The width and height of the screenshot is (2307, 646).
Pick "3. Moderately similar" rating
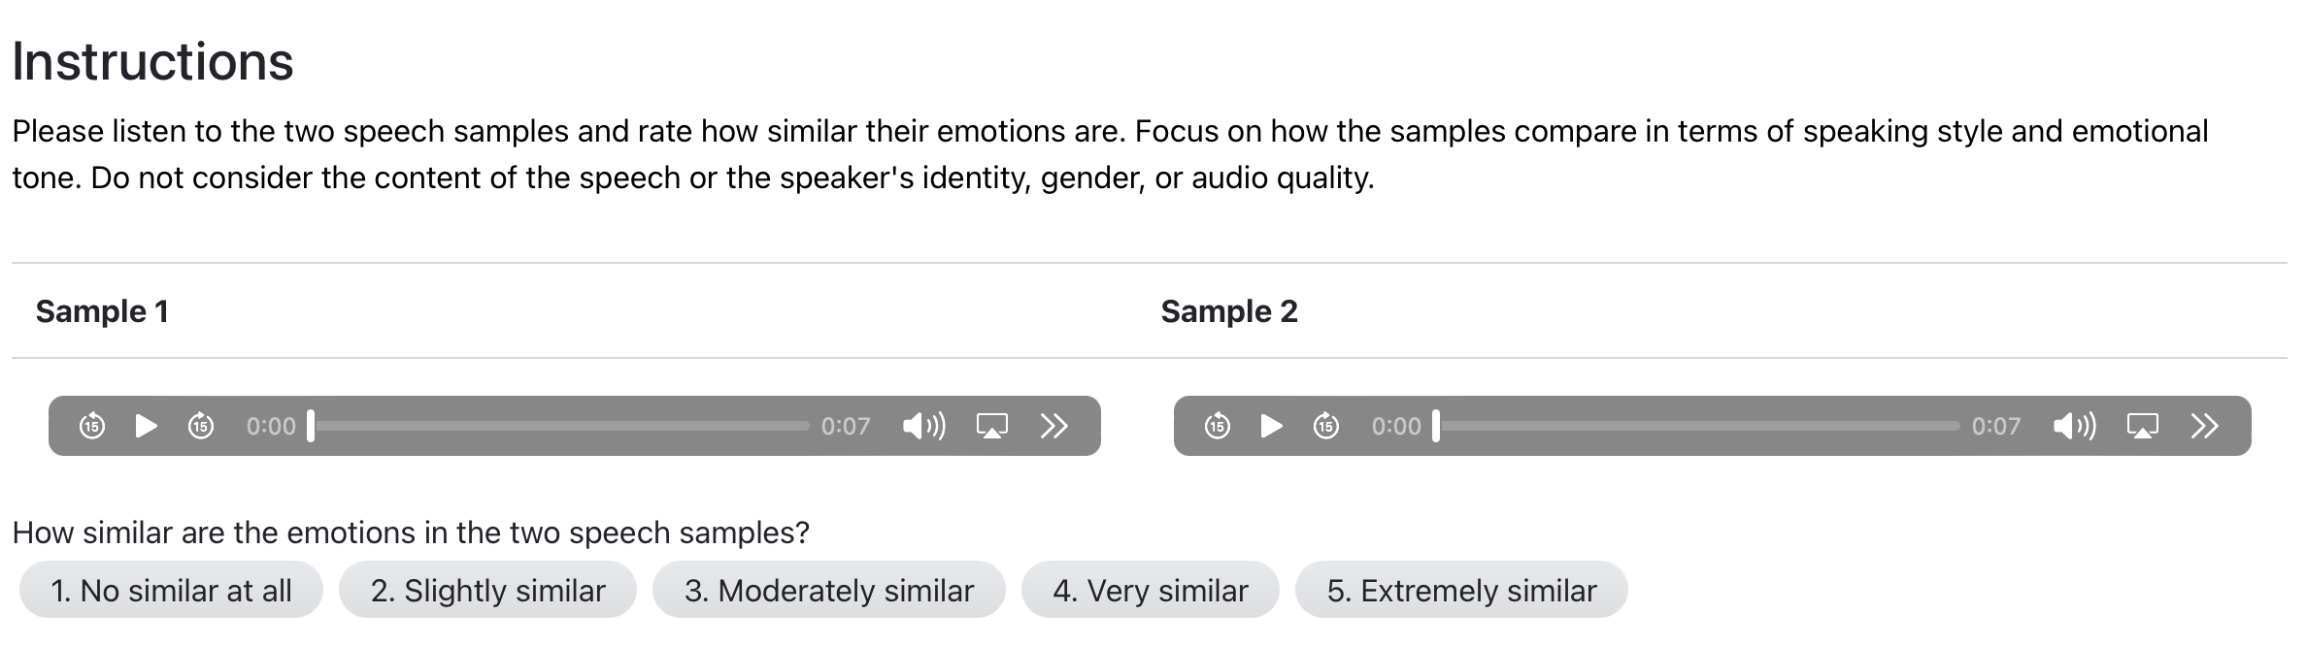pyautogui.click(x=828, y=590)
